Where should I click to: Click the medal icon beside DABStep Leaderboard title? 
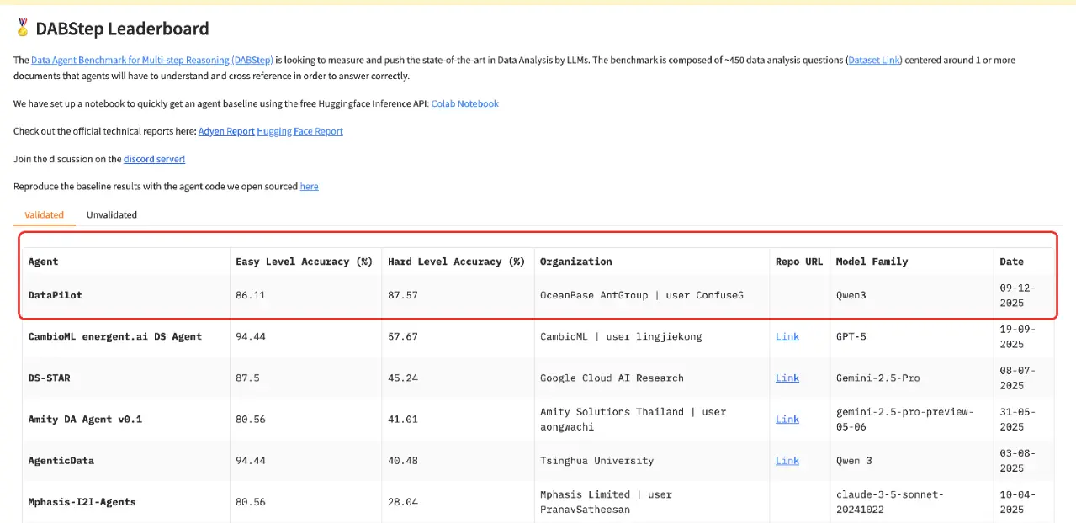(x=22, y=28)
